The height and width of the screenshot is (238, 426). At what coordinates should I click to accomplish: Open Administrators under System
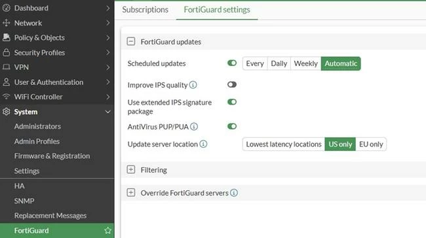(x=37, y=126)
